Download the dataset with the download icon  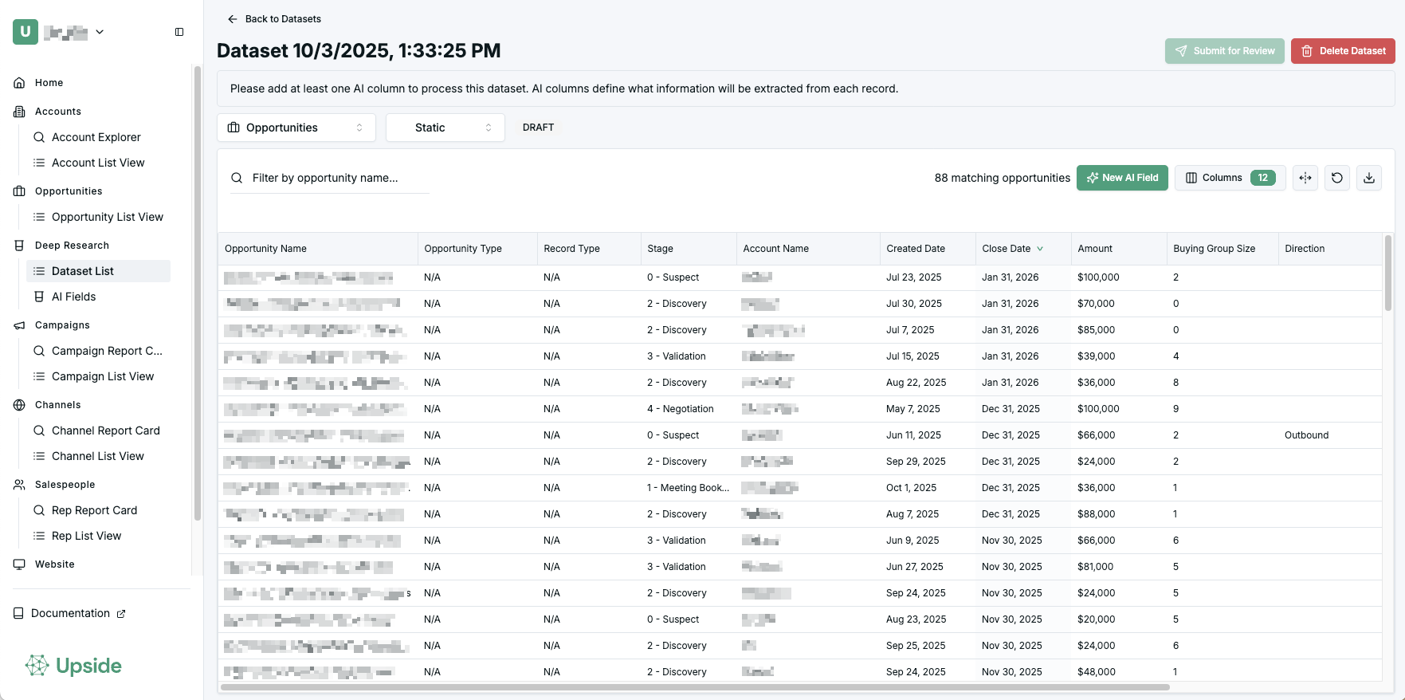point(1369,178)
